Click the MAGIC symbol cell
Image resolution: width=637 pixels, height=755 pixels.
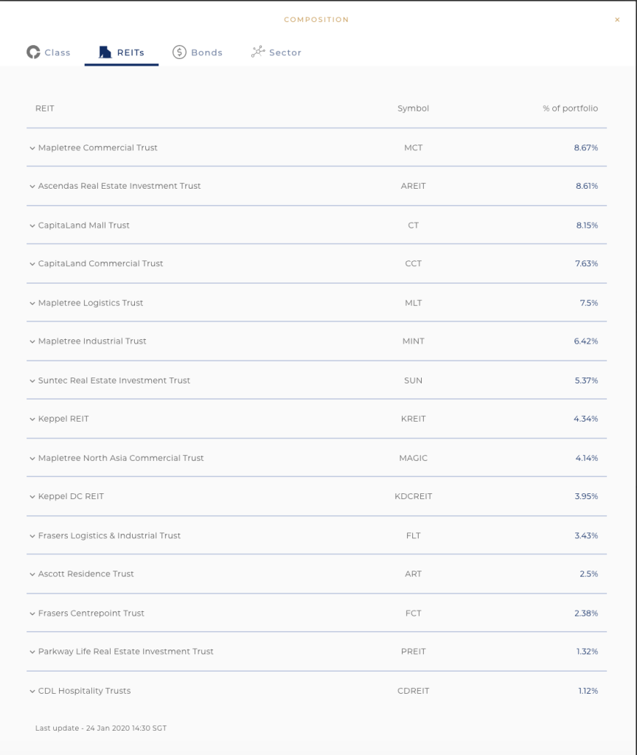[x=413, y=458]
